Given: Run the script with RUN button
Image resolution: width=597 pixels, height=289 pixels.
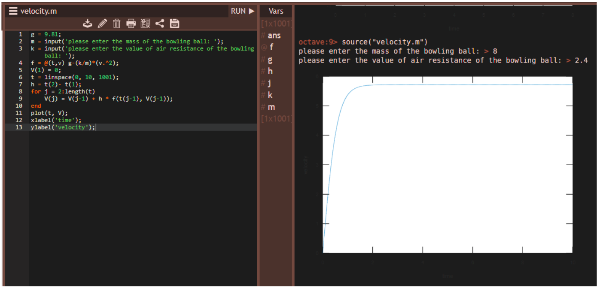Looking at the screenshot, I should pos(243,11).
